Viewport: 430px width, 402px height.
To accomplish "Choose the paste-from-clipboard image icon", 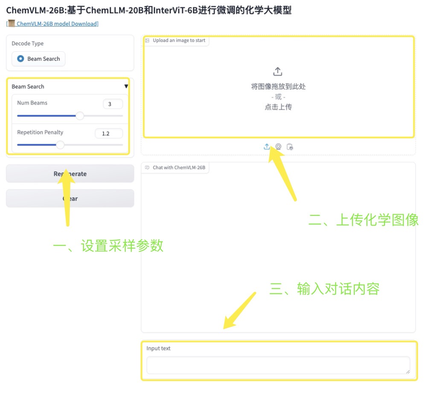I will click(290, 147).
